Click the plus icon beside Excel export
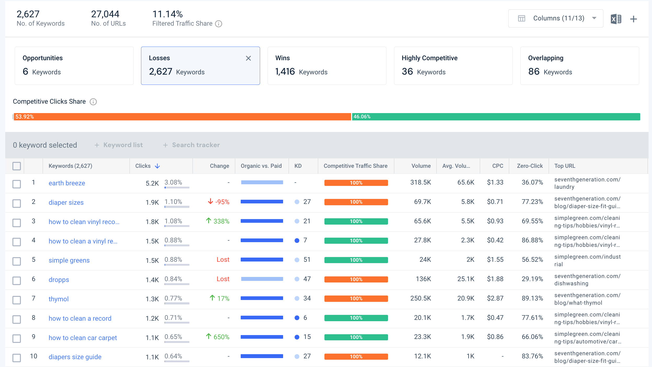 point(633,19)
